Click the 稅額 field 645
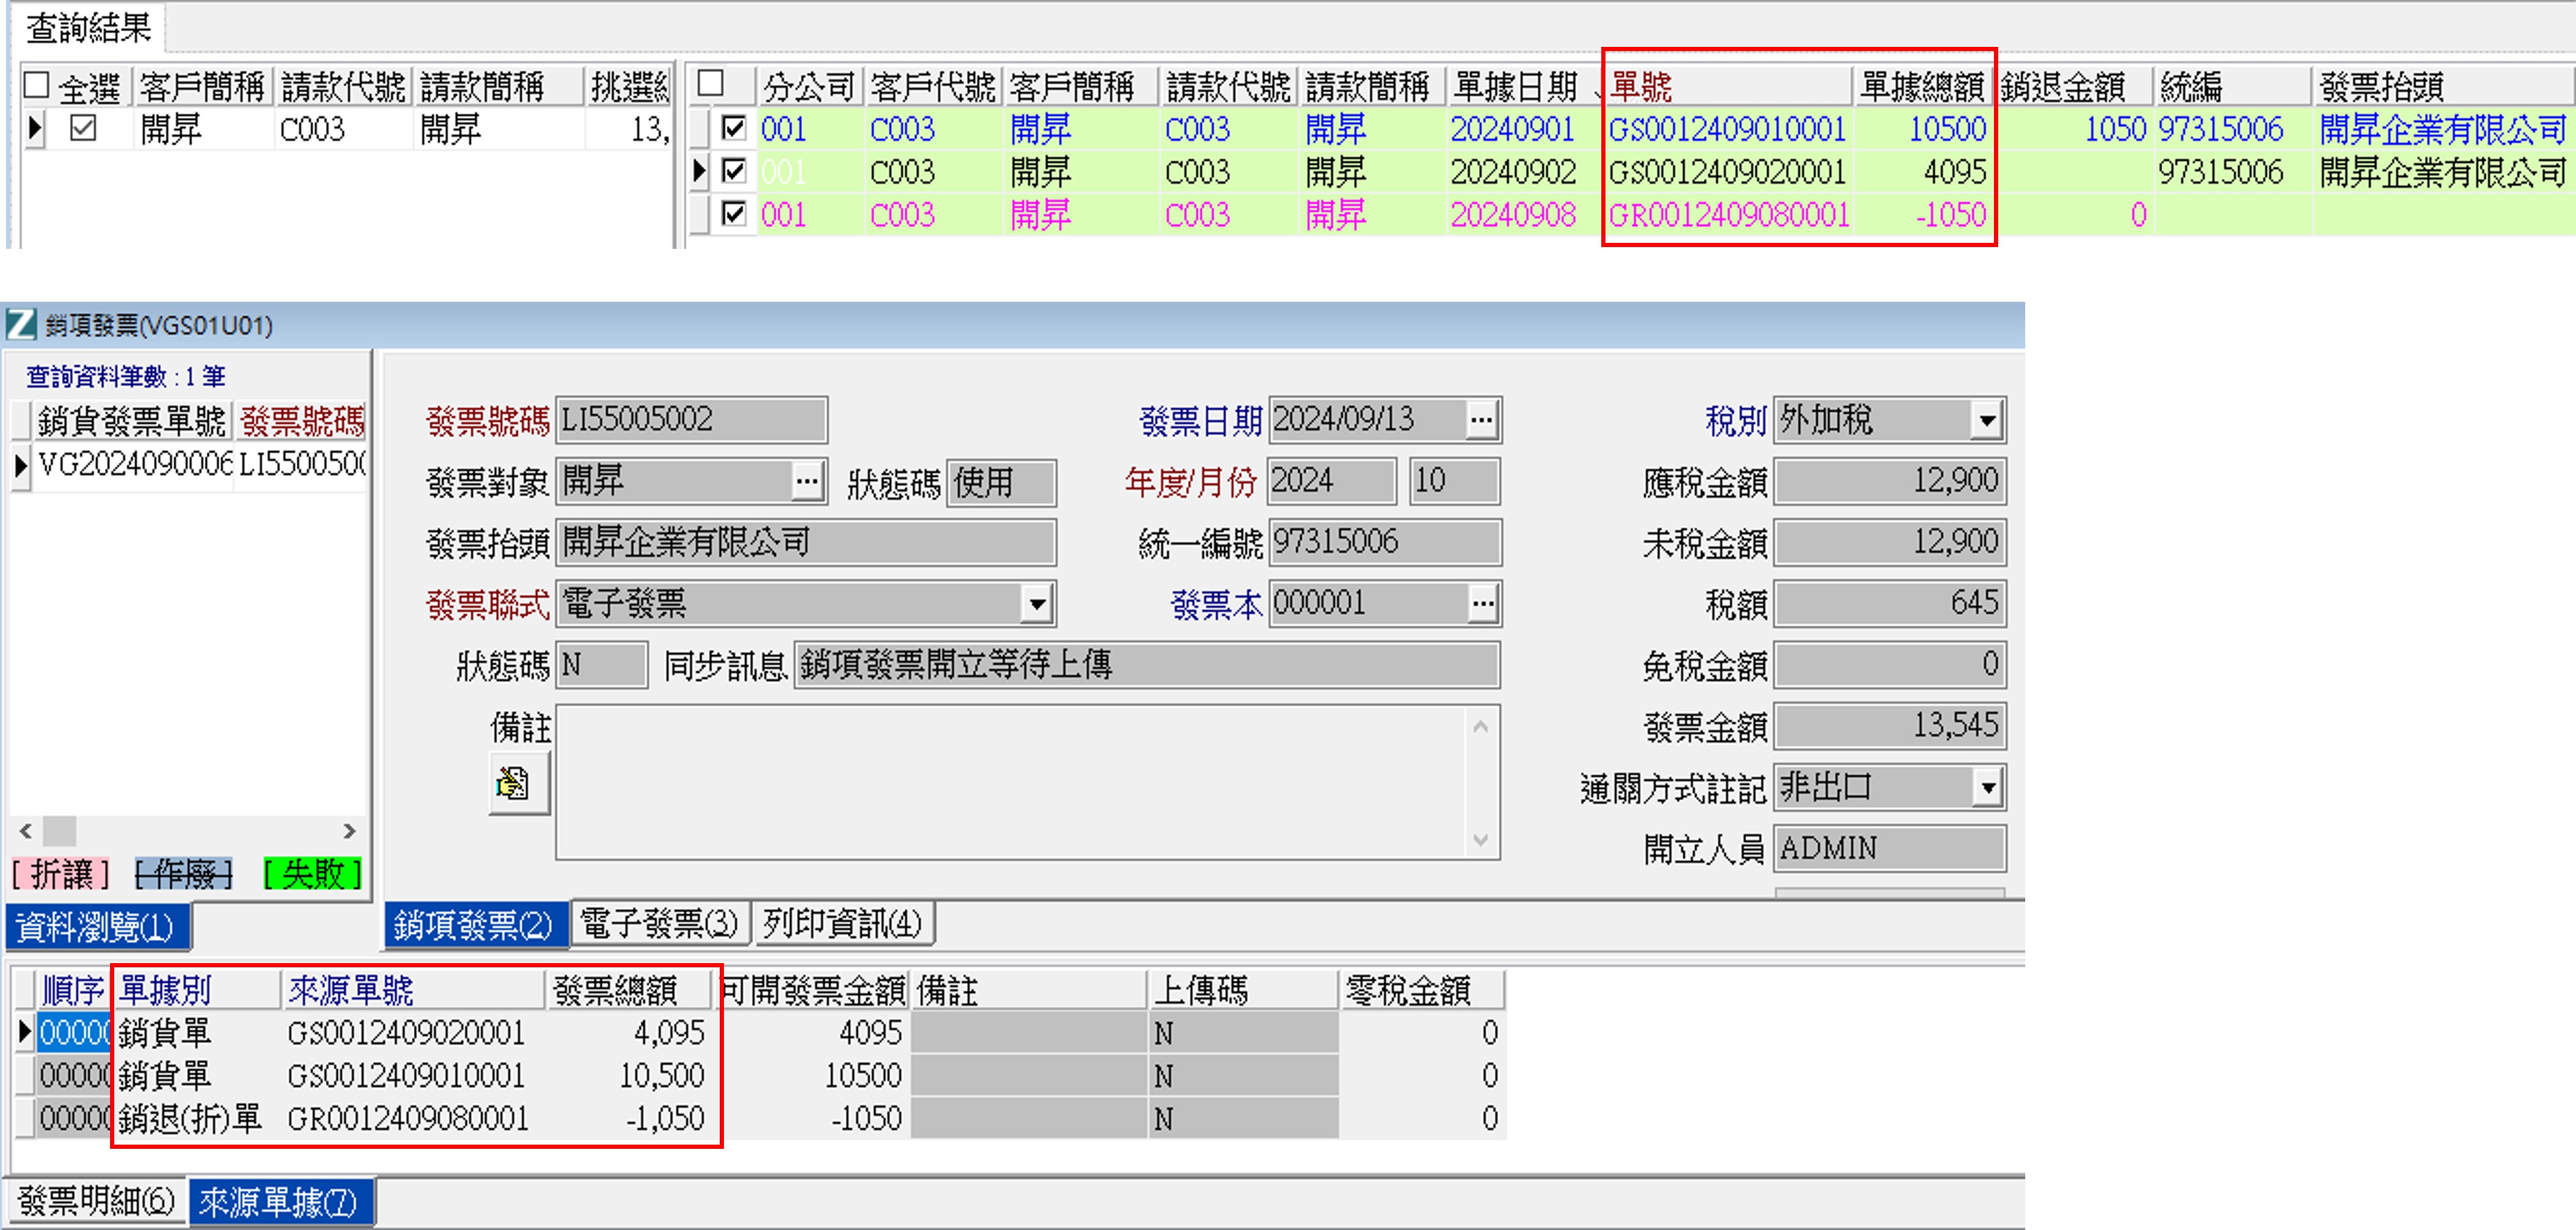 [x=1890, y=604]
